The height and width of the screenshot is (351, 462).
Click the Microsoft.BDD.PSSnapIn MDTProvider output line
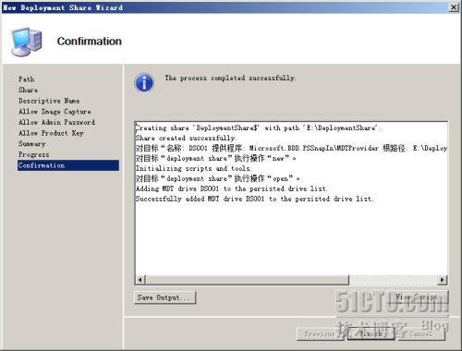(x=291, y=148)
